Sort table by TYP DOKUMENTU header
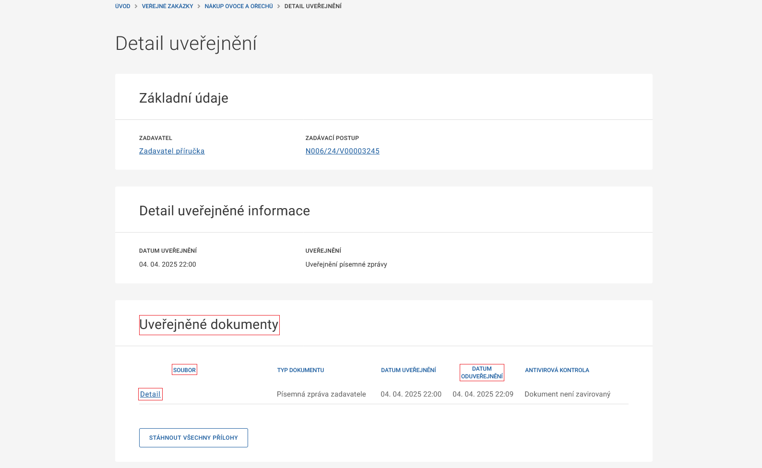The width and height of the screenshot is (762, 468). pos(300,370)
